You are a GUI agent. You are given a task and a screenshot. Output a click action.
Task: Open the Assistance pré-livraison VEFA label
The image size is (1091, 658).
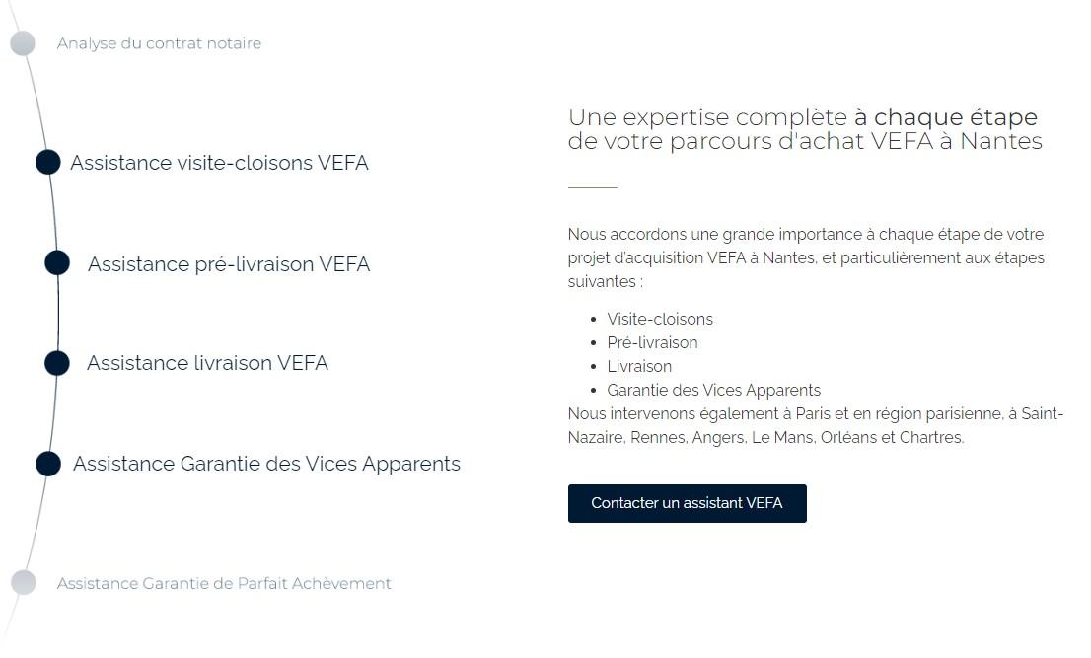(229, 264)
